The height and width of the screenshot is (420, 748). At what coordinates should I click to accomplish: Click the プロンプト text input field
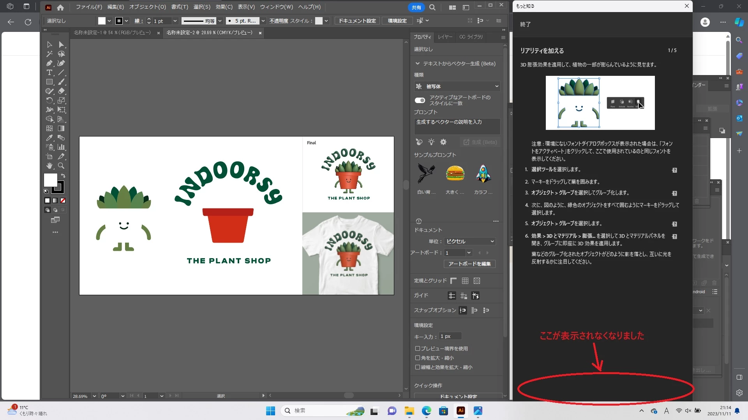[x=457, y=126]
